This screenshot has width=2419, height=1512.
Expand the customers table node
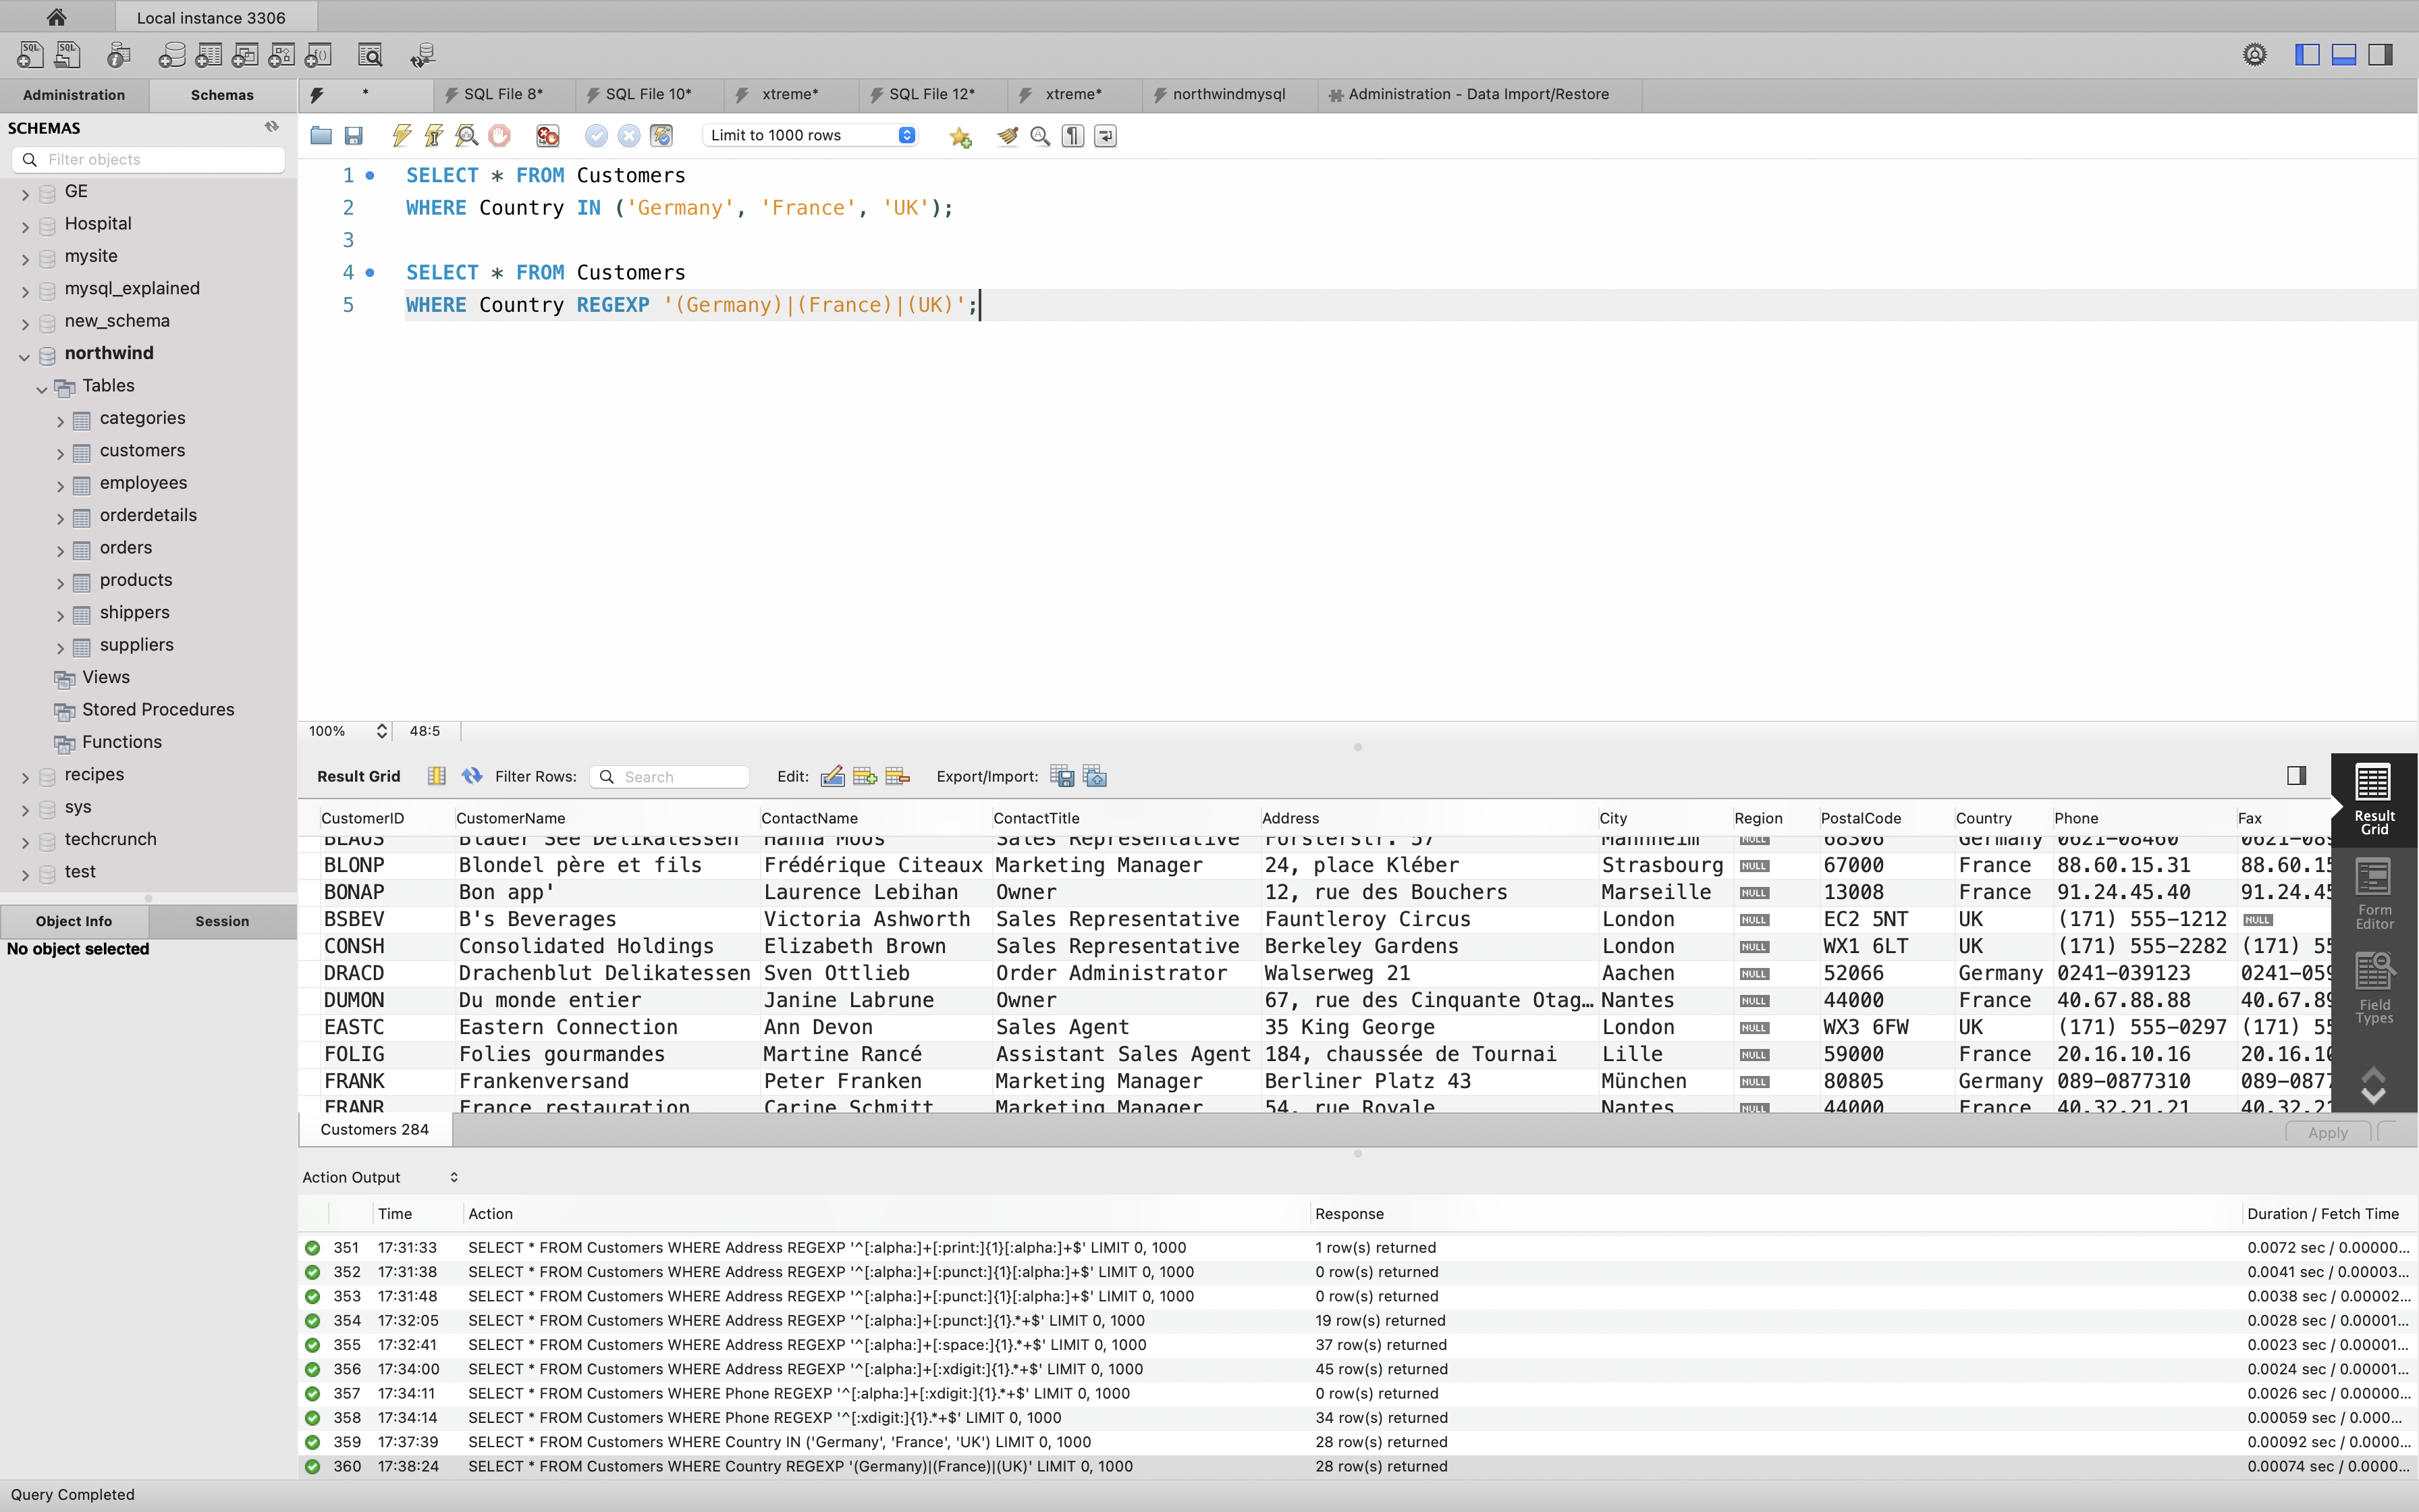(60, 452)
